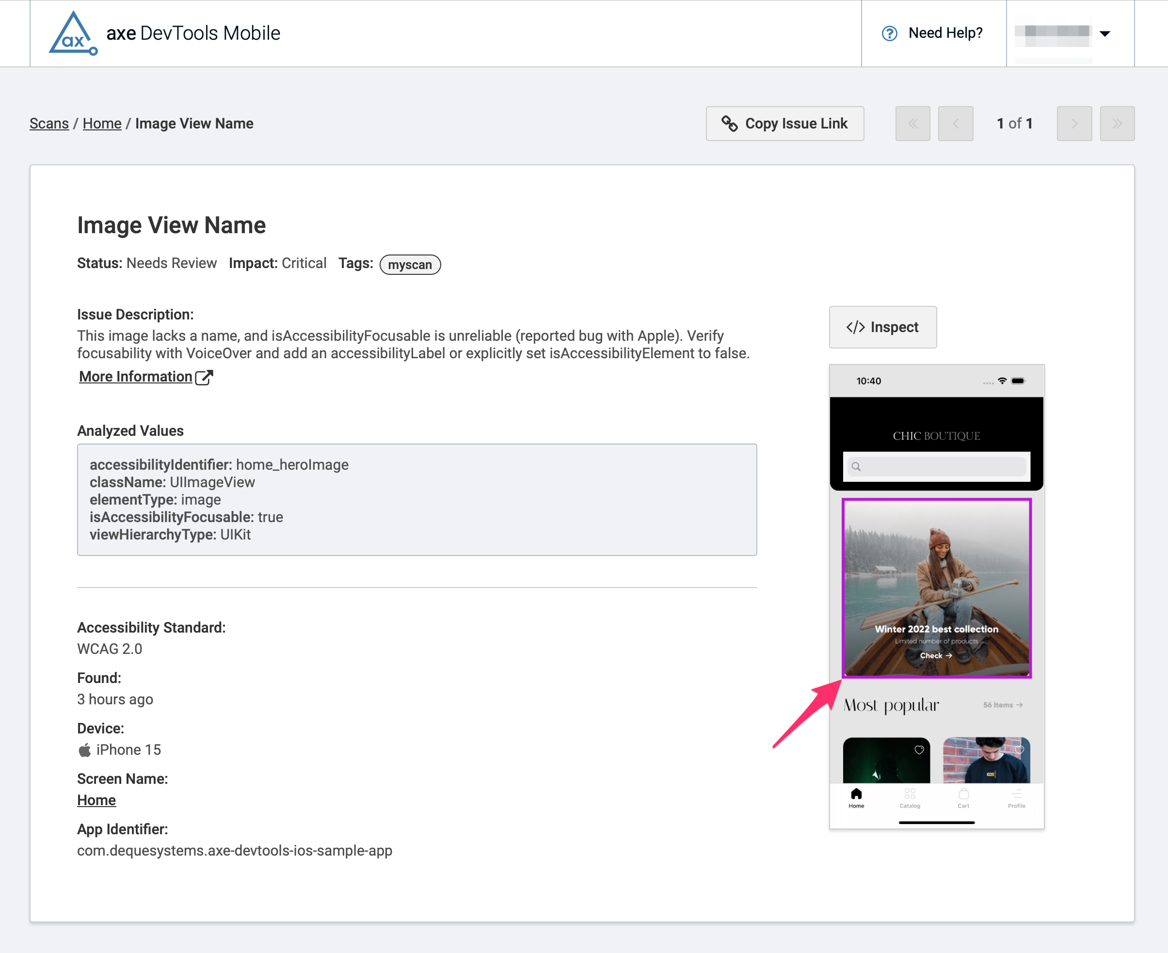Select the Home tab in phone navigation
1168x953 pixels.
[856, 794]
